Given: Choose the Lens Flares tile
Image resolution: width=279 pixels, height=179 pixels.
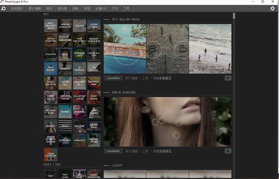Looking at the screenshot, I should point(94,112).
